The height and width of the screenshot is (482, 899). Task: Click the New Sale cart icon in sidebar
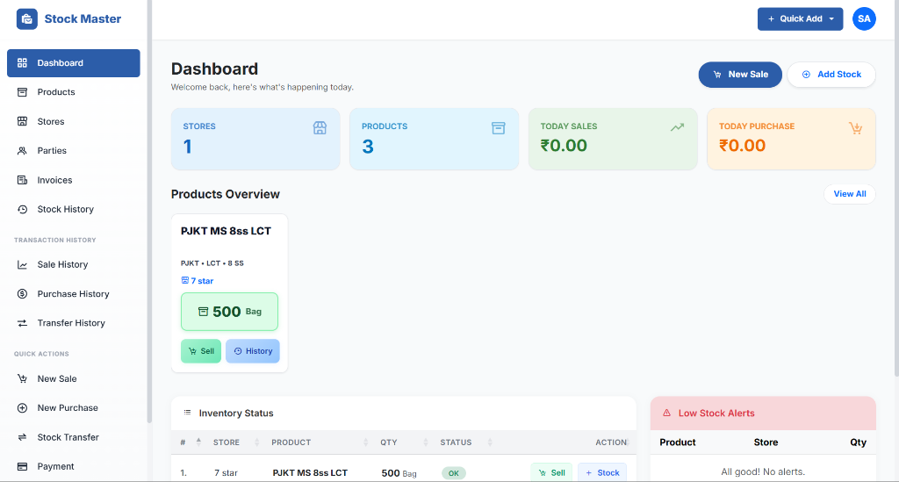(22, 378)
